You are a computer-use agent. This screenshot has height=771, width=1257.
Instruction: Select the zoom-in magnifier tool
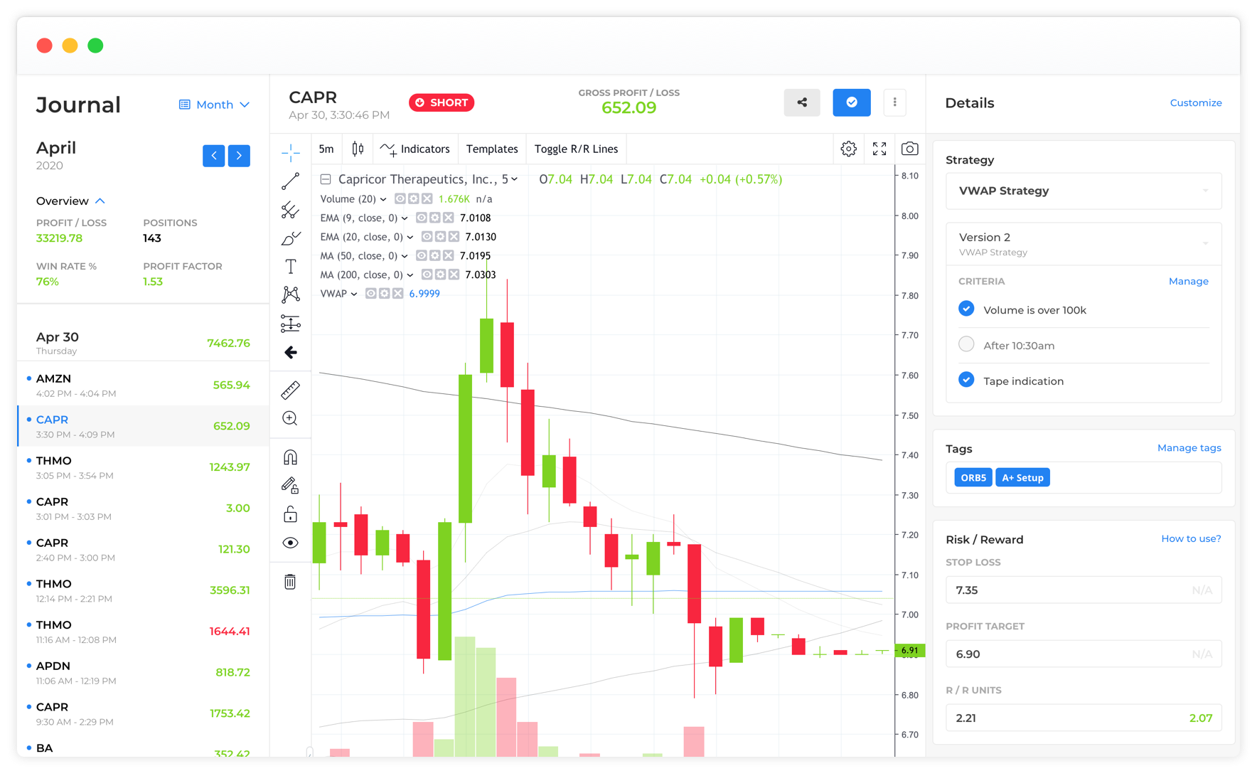[x=290, y=418]
